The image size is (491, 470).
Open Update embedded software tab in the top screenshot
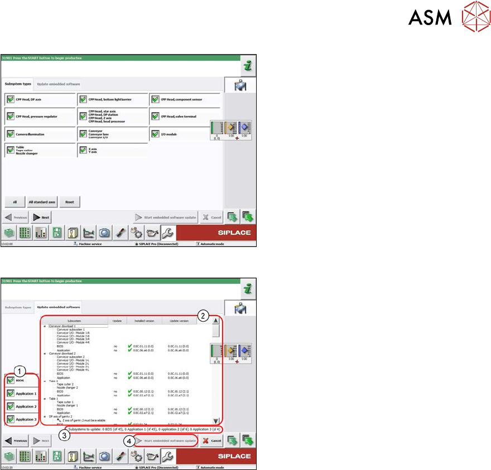[59, 84]
